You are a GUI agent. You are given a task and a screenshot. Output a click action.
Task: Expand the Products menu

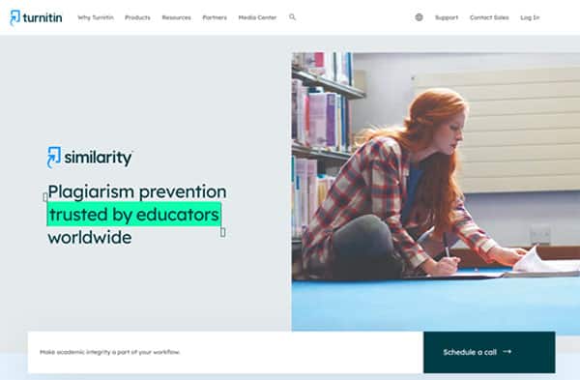tap(137, 17)
